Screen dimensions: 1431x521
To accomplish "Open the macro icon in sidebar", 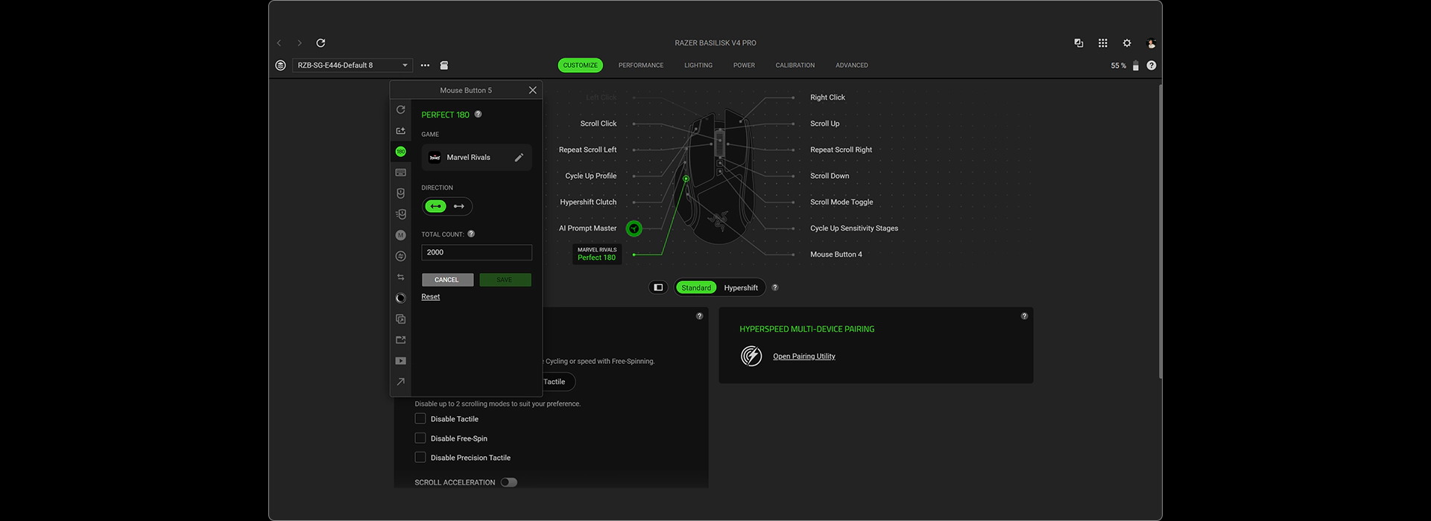I will [x=400, y=235].
